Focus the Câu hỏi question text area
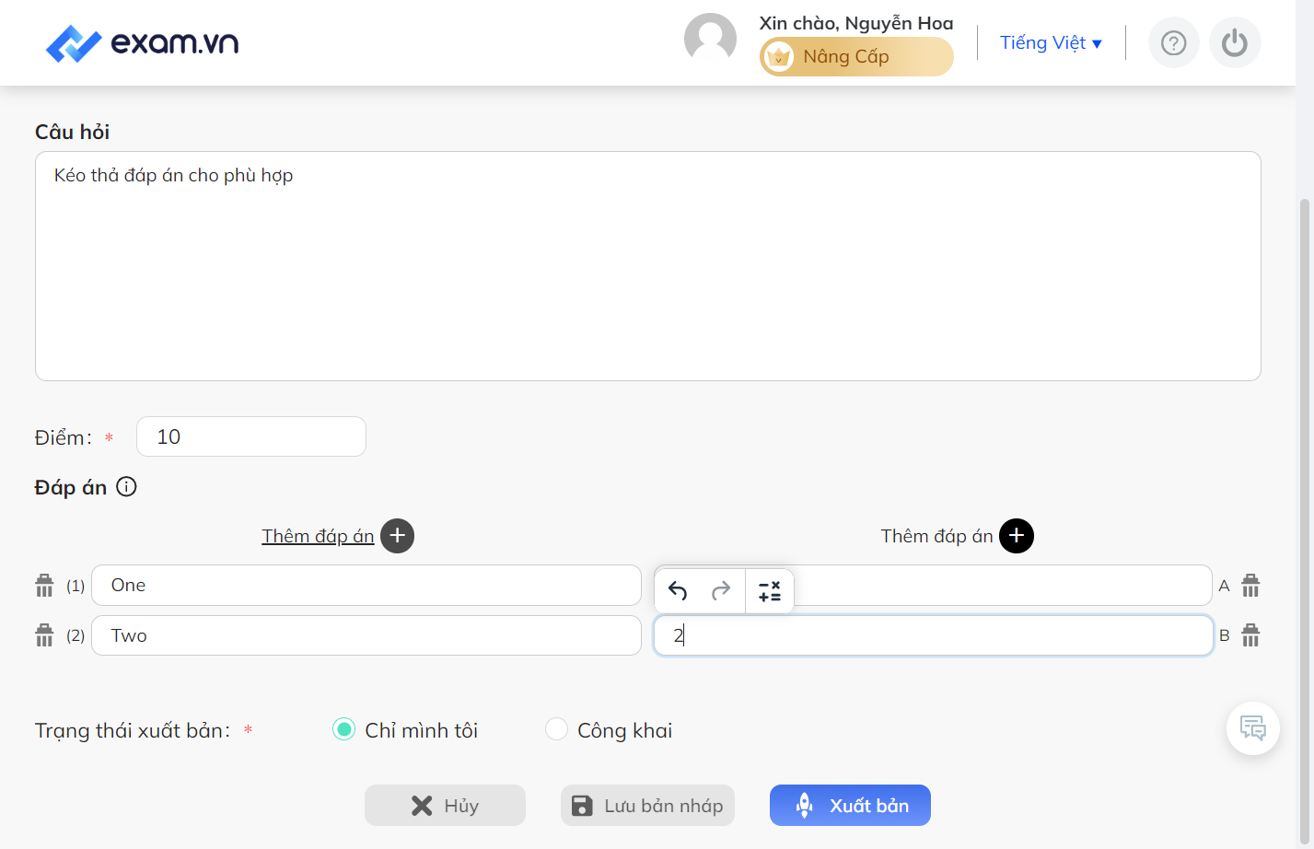The image size is (1314, 849). (x=647, y=266)
